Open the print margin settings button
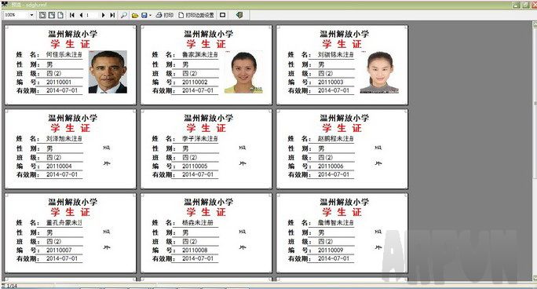 196,15
